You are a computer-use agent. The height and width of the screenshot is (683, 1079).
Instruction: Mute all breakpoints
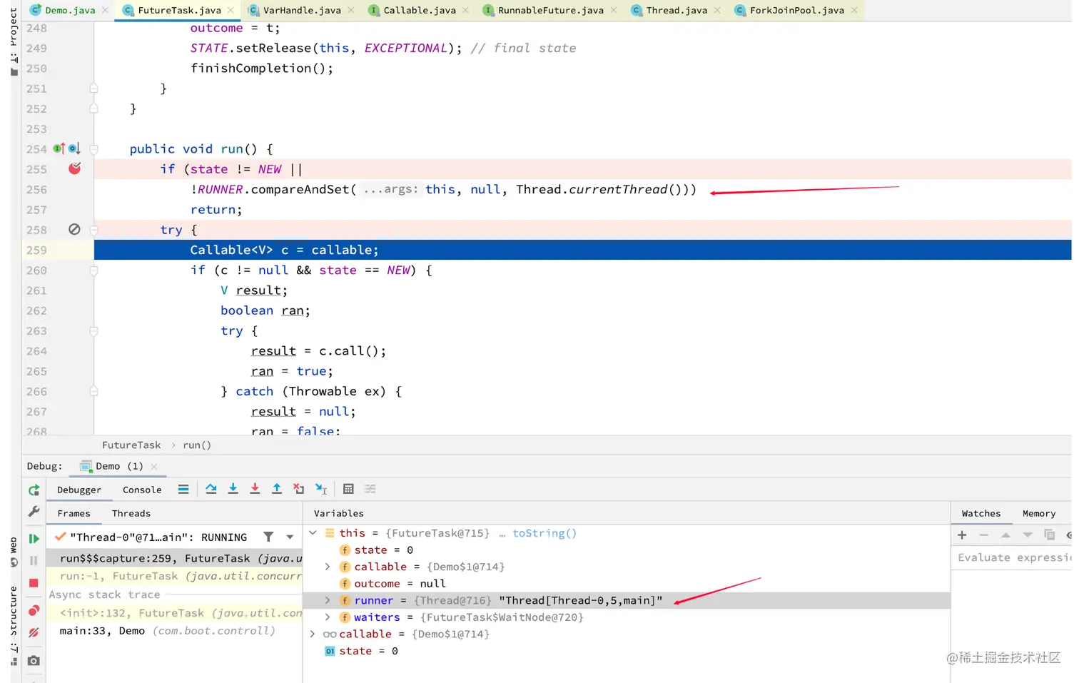34,632
